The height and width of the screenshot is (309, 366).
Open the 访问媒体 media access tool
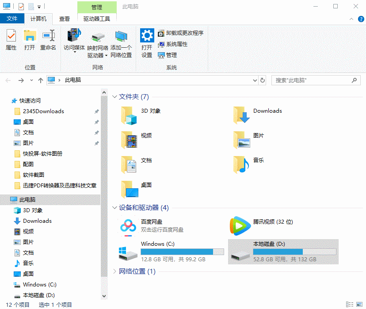pos(74,40)
